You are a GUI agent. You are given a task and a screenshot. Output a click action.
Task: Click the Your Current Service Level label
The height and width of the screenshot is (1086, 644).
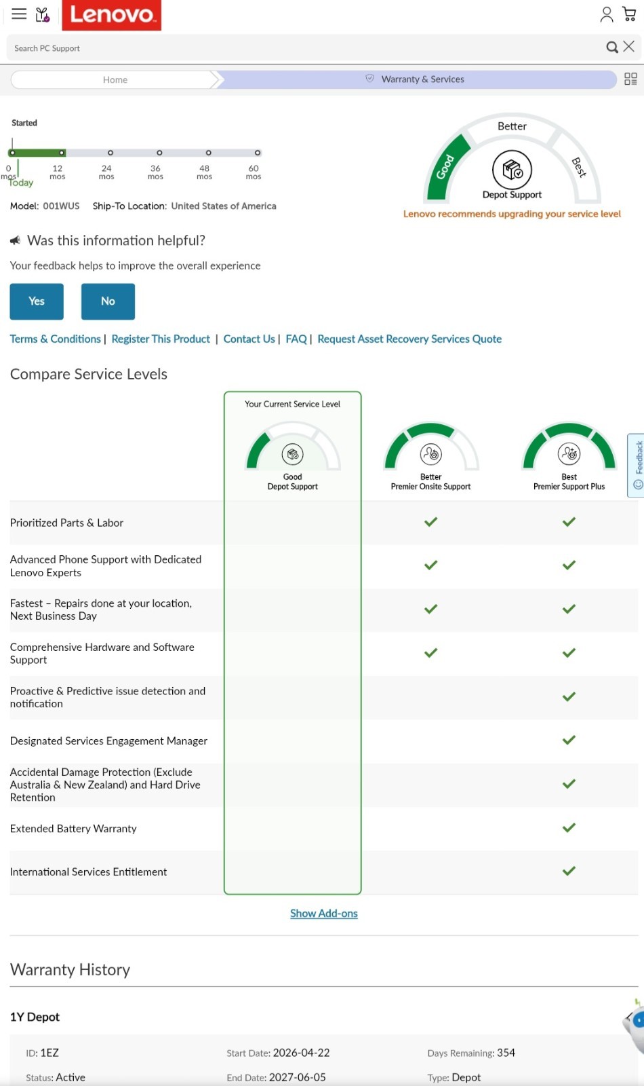tap(293, 404)
